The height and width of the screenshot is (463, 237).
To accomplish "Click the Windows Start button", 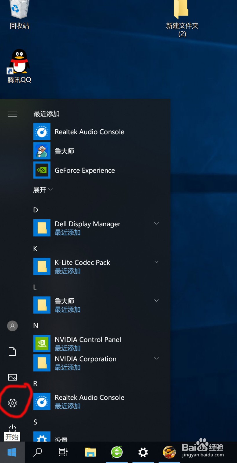I will click(12, 452).
